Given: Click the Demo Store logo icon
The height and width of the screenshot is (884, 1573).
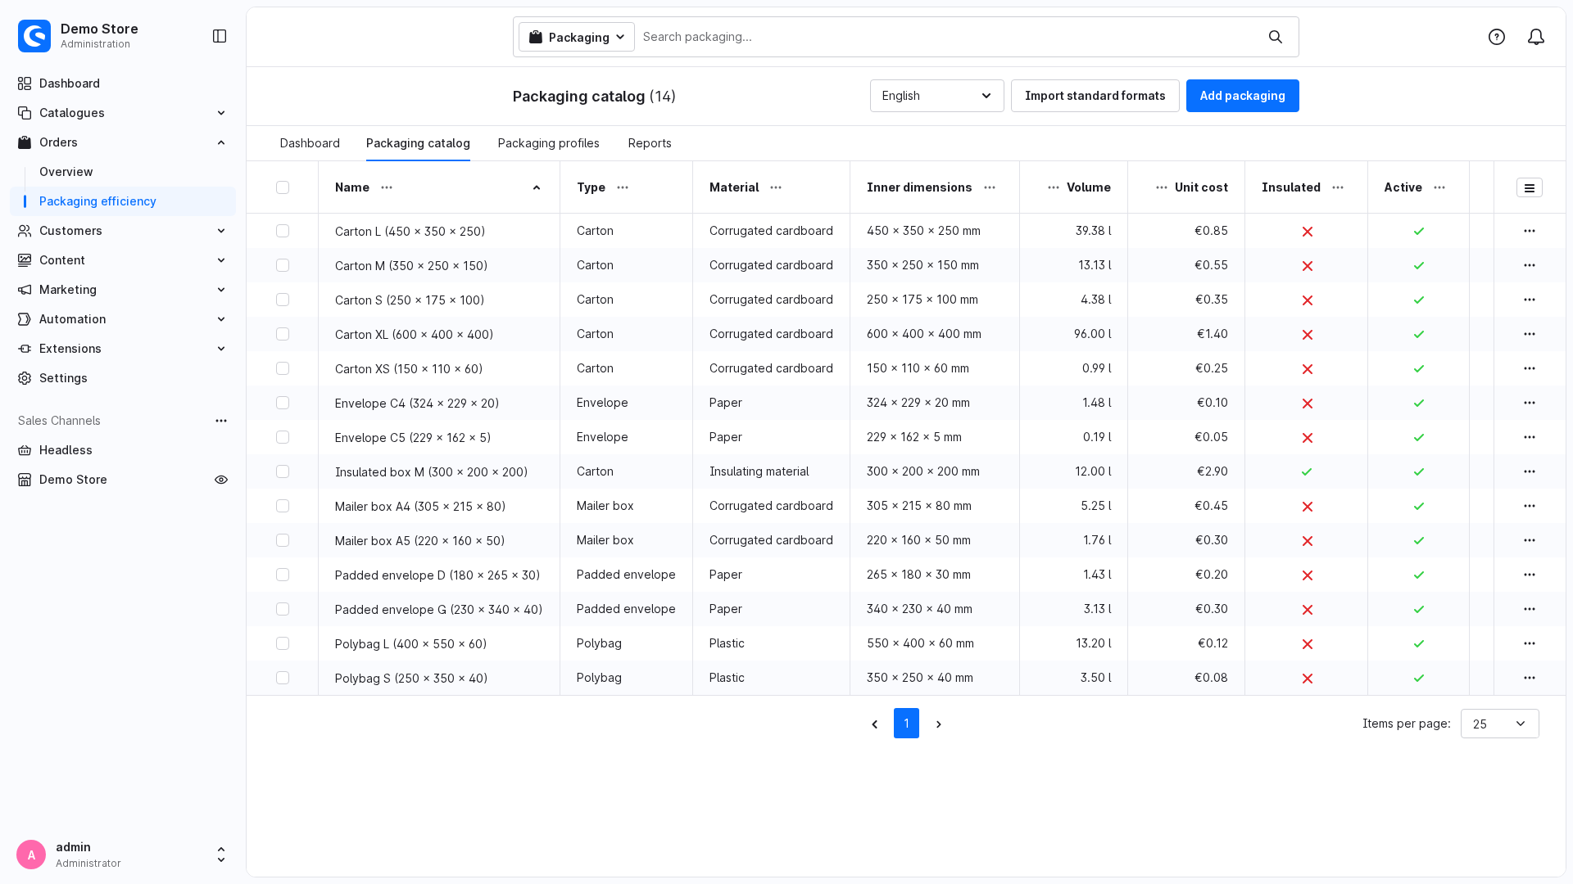Looking at the screenshot, I should pyautogui.click(x=34, y=36).
